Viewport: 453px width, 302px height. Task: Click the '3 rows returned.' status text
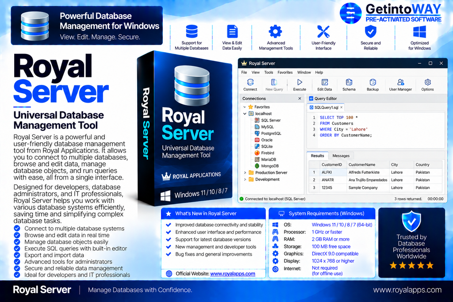(x=408, y=199)
